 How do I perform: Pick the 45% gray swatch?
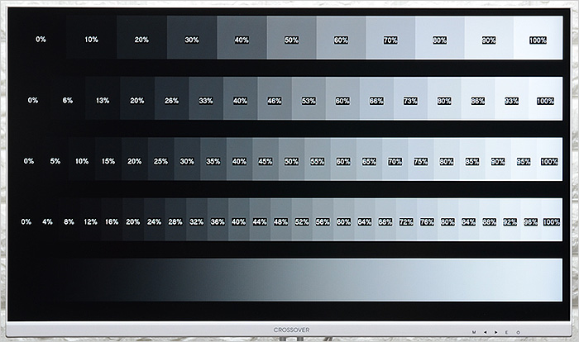[265, 161]
